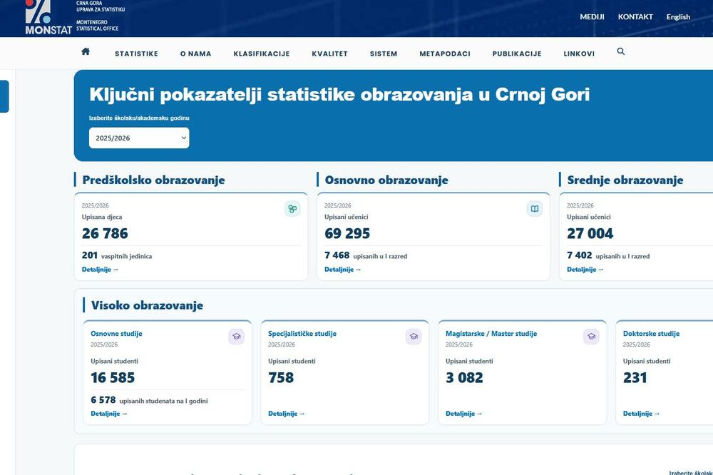Open Detaljnije link in Osnovne studije card
Viewport: 713px width, 475px height.
click(109, 414)
